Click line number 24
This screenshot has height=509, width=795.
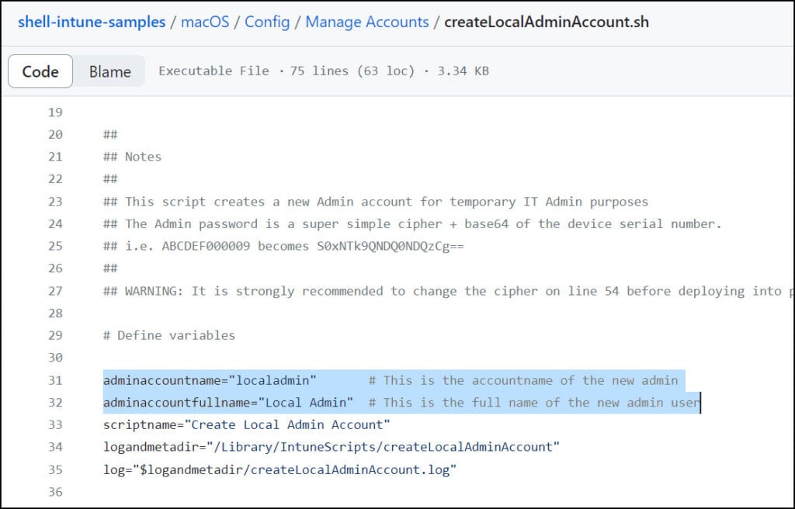(55, 223)
